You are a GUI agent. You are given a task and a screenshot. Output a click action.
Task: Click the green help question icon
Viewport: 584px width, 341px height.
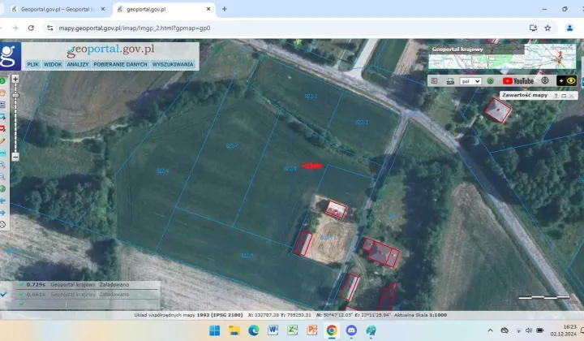coord(491,81)
